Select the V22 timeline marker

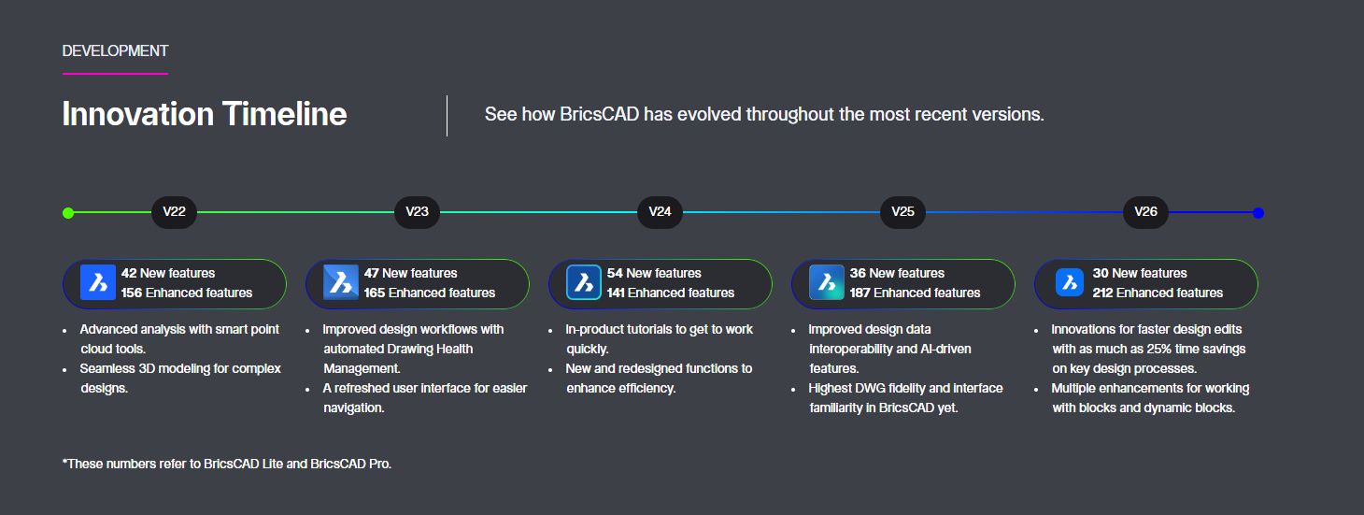click(x=175, y=212)
